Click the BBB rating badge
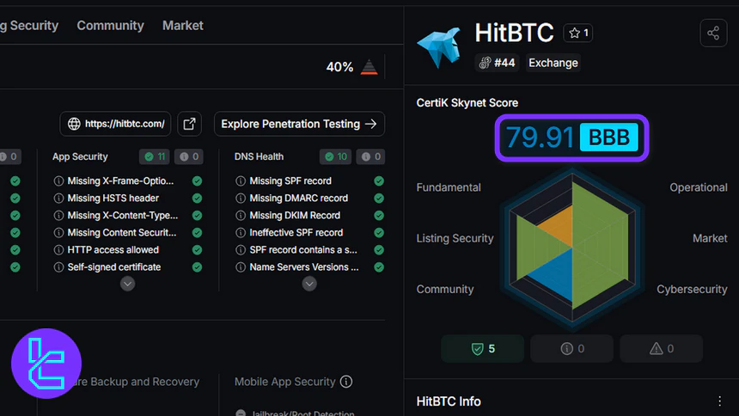 [609, 138]
